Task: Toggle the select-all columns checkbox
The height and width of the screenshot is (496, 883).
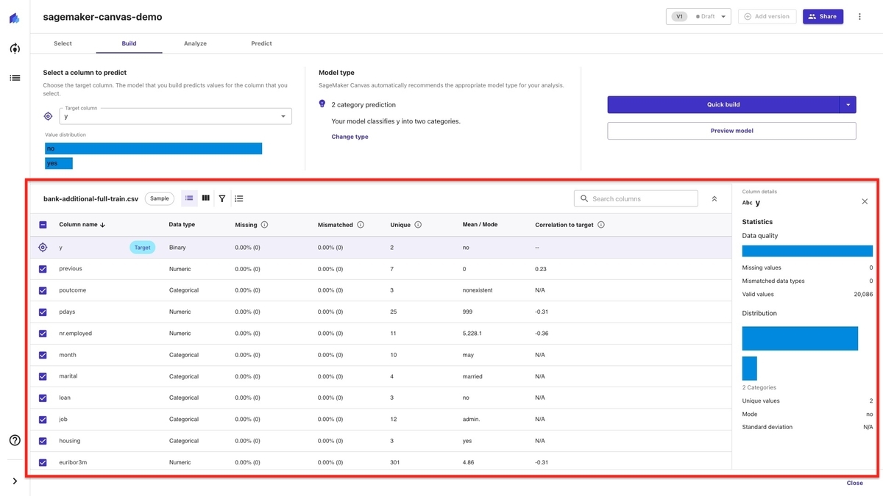Action: 43,225
